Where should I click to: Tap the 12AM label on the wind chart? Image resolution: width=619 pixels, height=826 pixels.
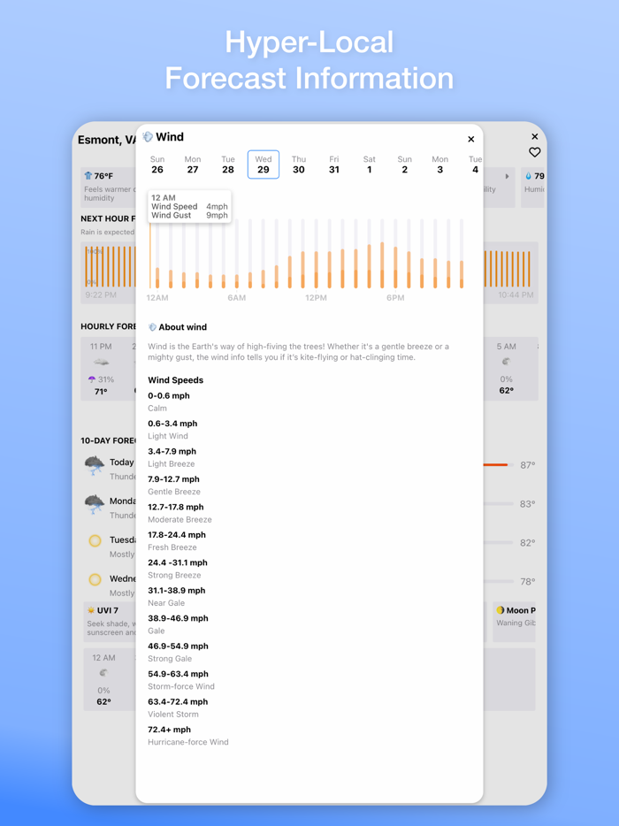[x=157, y=298]
